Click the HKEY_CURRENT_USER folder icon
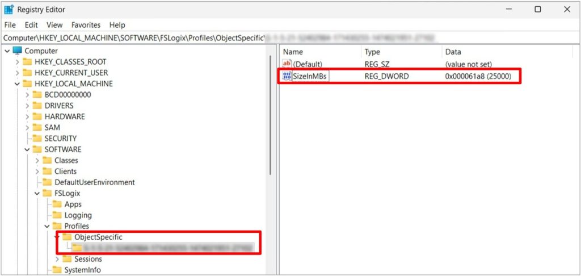Screen dimensions: 581x276 click(x=27, y=72)
